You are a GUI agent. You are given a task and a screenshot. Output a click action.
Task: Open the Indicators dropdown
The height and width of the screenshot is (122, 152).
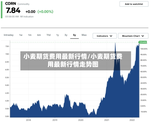(105, 36)
